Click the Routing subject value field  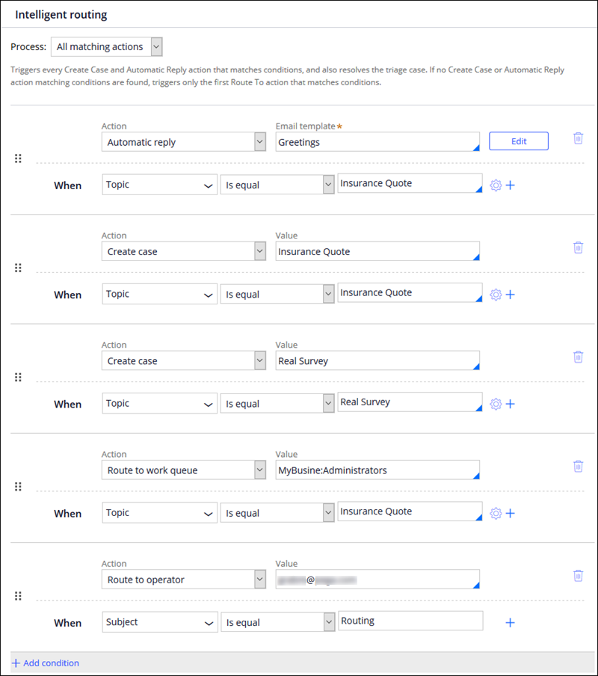(410, 621)
